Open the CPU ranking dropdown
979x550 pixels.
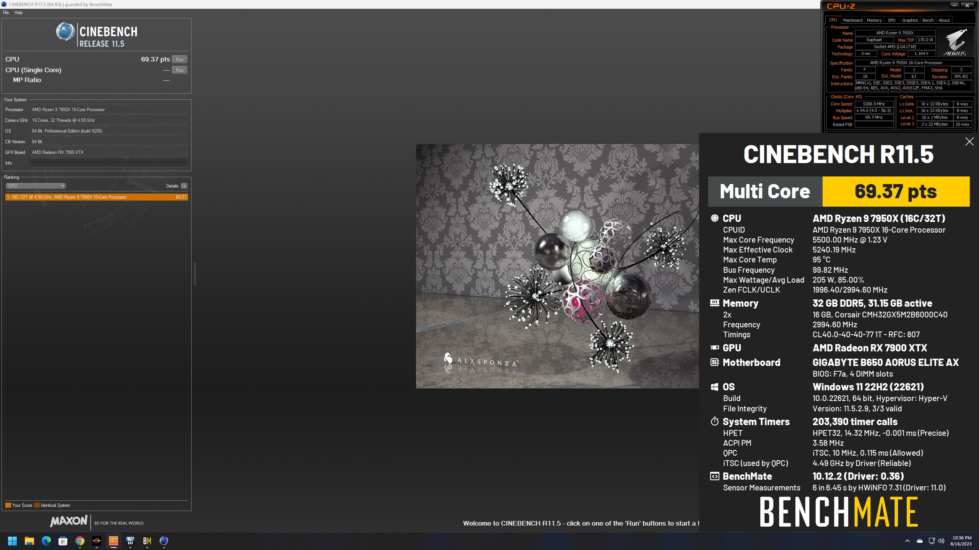(x=36, y=186)
